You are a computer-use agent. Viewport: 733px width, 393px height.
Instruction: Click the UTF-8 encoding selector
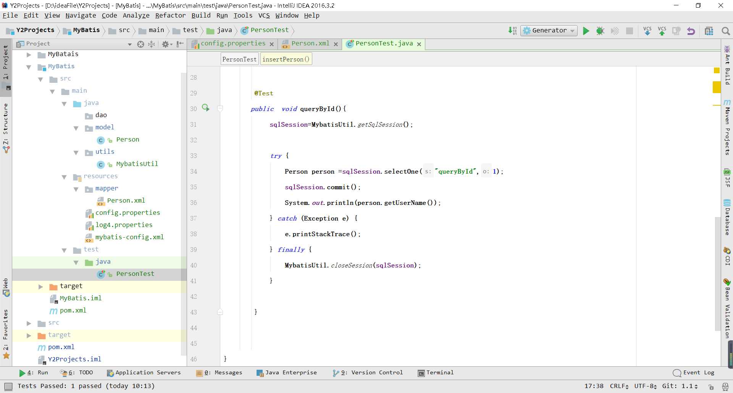click(645, 386)
